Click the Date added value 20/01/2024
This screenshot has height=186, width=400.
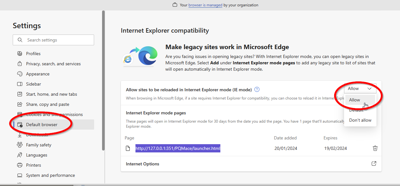point(286,148)
